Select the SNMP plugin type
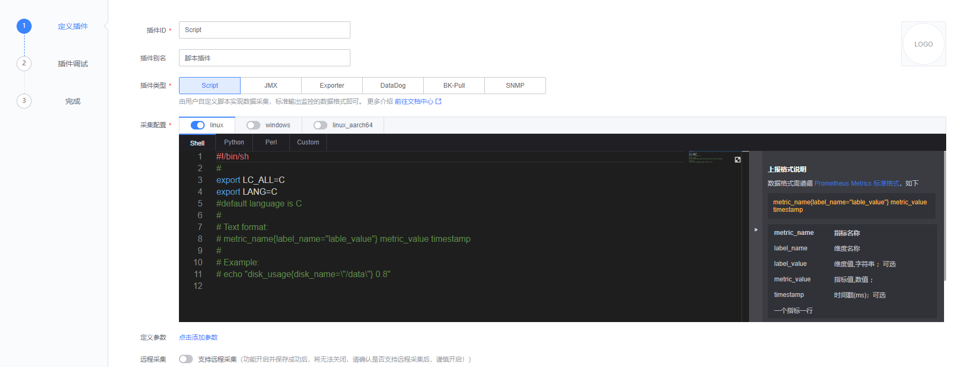The height and width of the screenshot is (367, 966). [x=515, y=86]
